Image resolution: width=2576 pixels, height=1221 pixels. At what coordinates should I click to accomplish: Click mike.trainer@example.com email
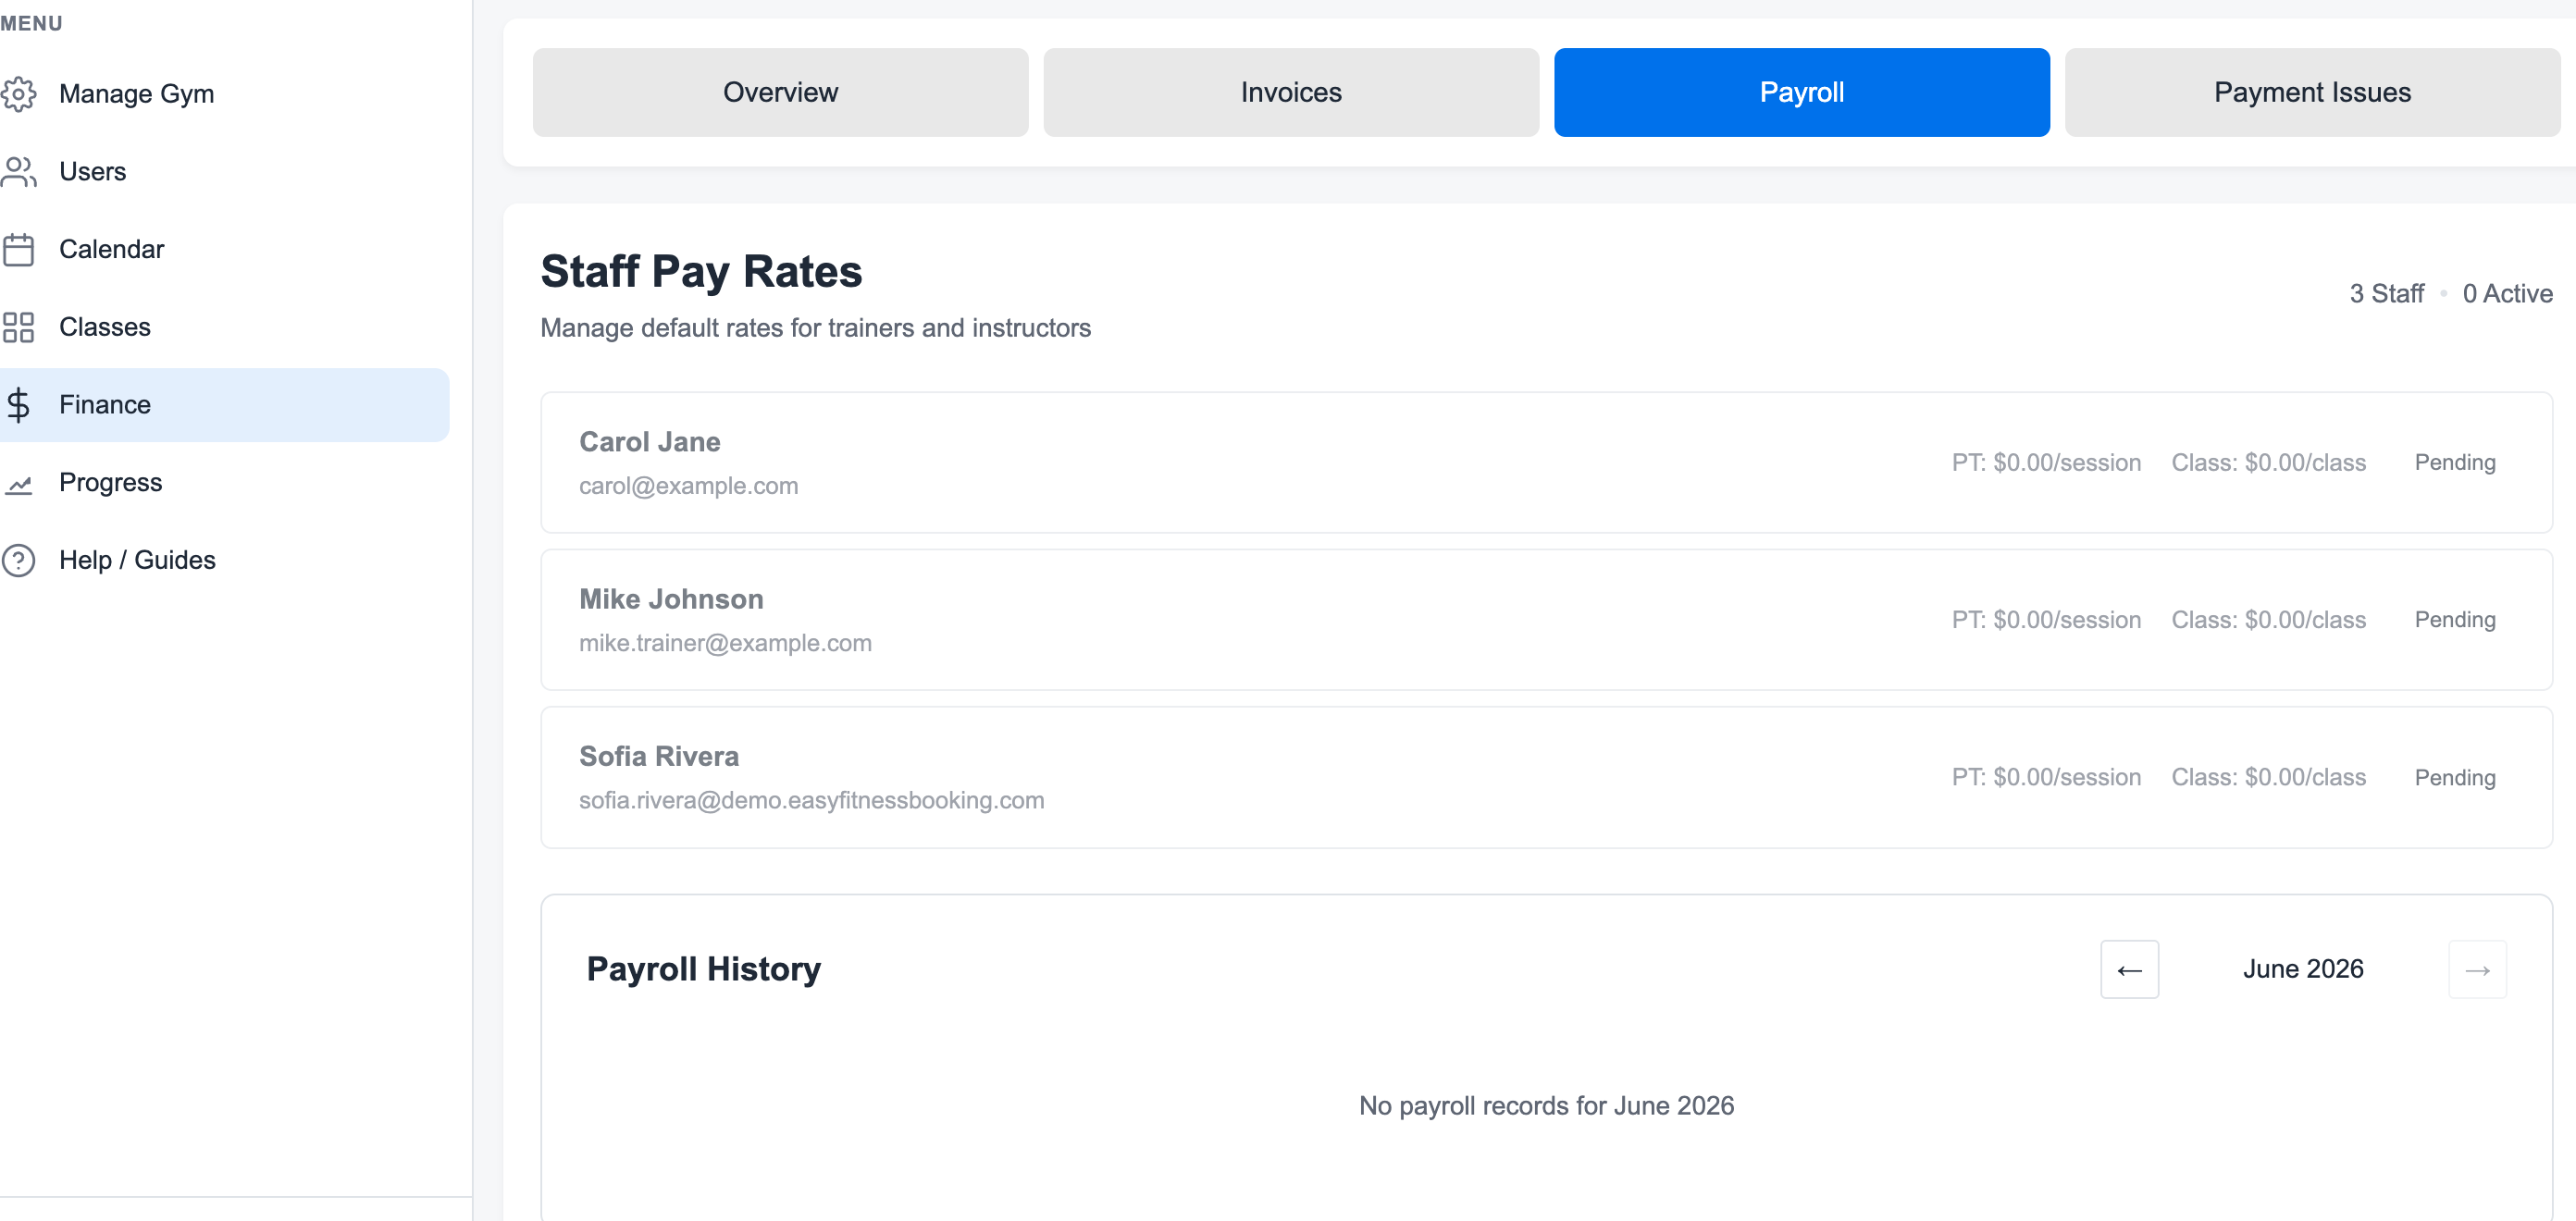click(x=725, y=643)
